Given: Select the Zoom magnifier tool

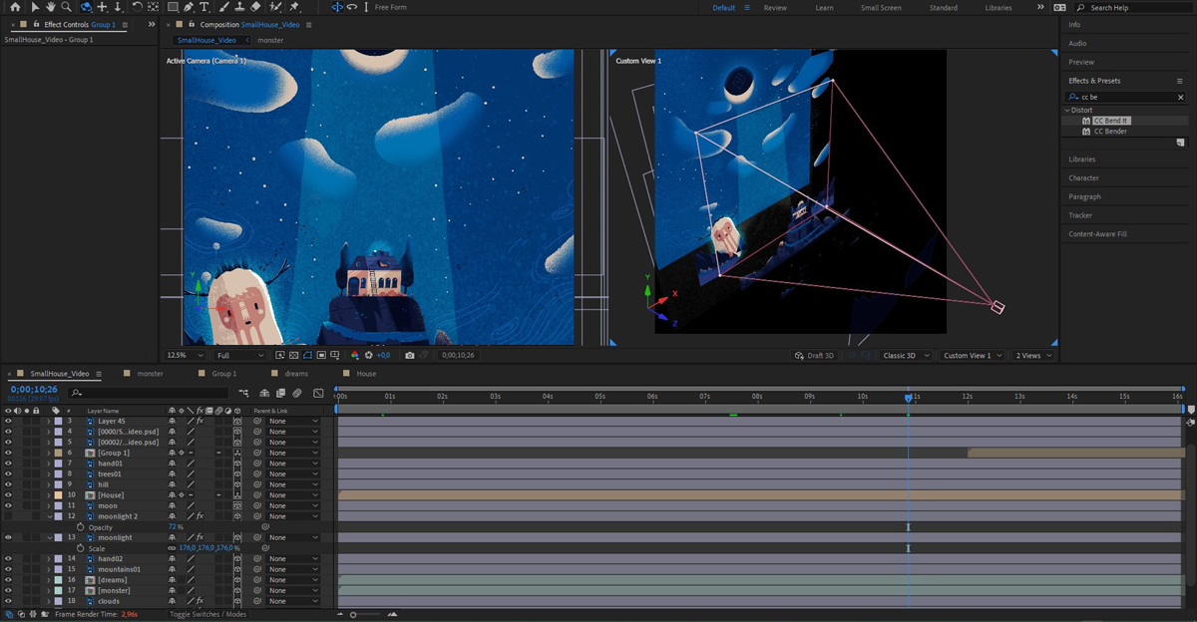Looking at the screenshot, I should click(66, 7).
